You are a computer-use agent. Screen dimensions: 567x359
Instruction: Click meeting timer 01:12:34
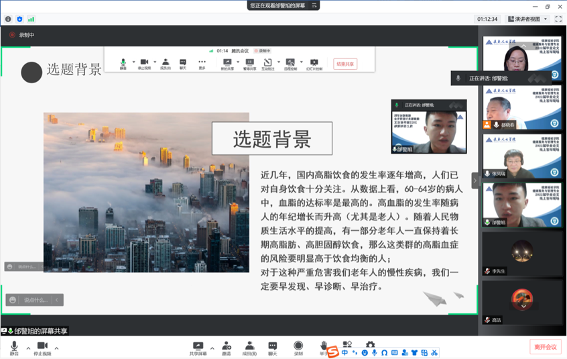click(487, 19)
